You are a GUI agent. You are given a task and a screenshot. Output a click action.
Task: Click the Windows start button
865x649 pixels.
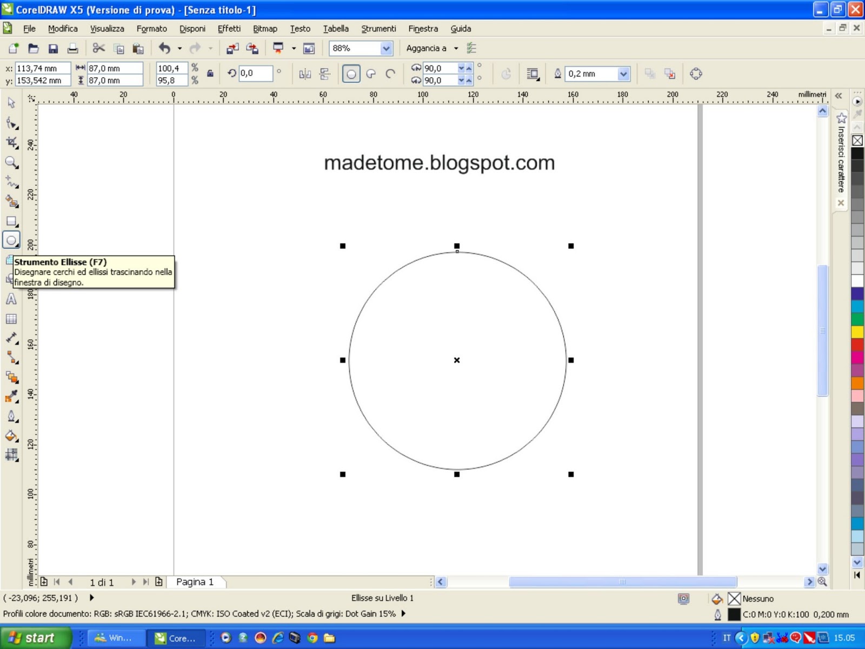tap(36, 638)
